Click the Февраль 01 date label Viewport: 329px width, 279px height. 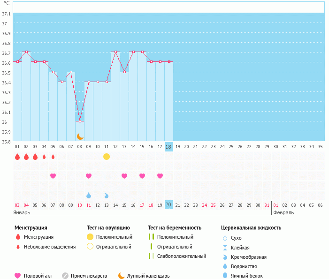(276, 205)
